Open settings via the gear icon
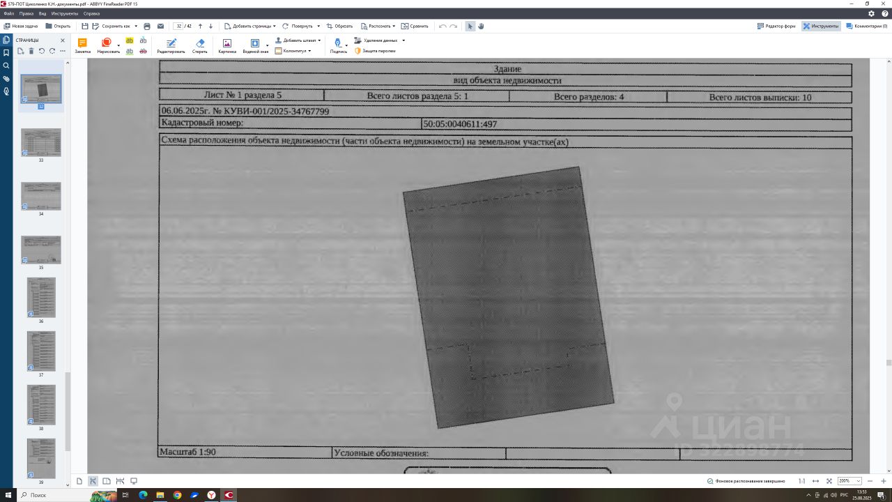The height and width of the screenshot is (502, 892). pyautogui.click(x=871, y=13)
